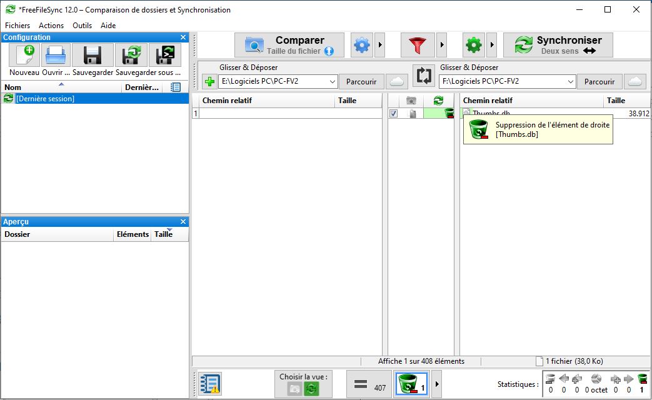
Task: Open the Fichiers menu
Action: (x=18, y=26)
